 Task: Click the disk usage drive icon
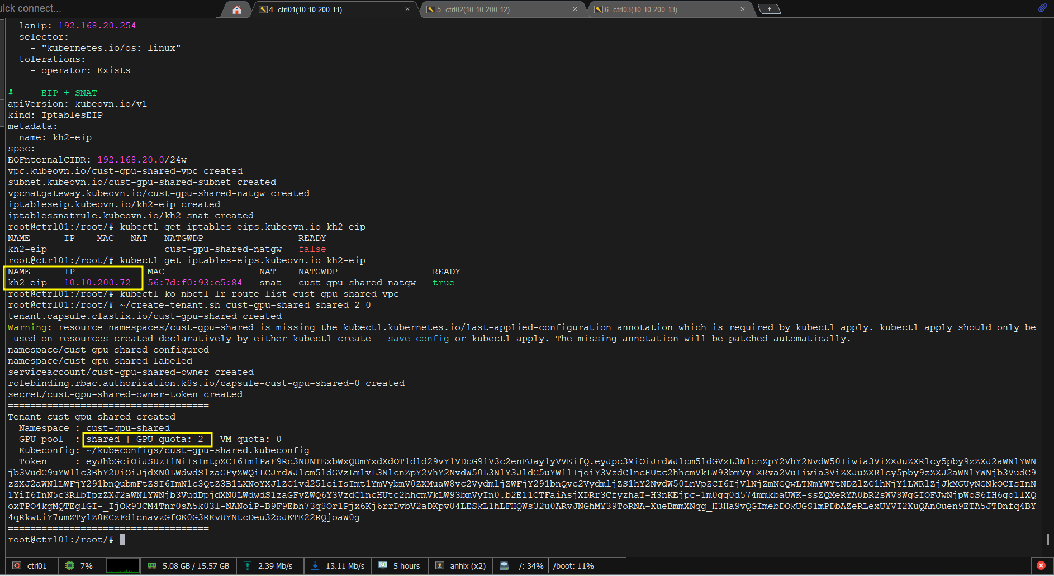pos(504,566)
